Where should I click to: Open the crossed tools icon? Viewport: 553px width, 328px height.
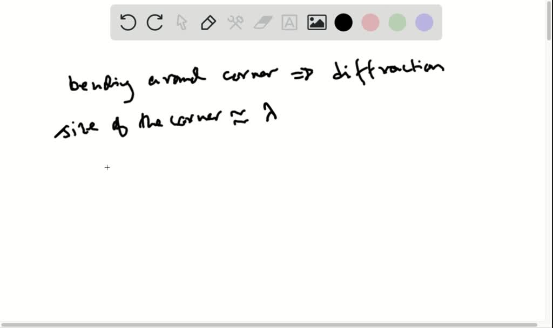coord(235,23)
